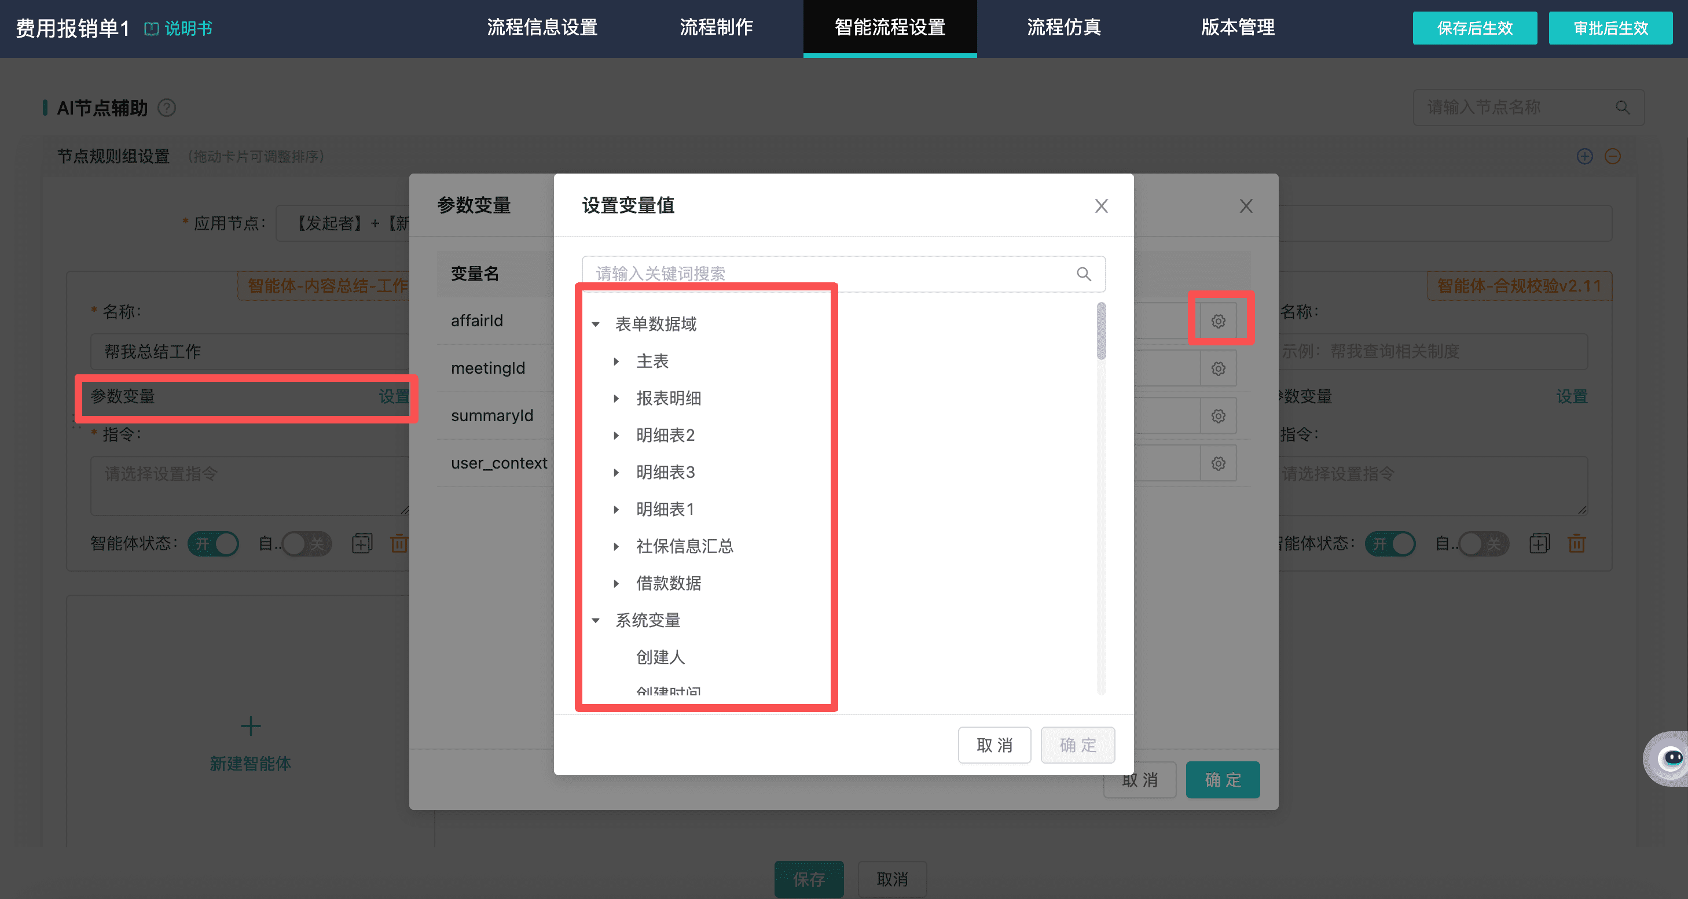The width and height of the screenshot is (1688, 899).
Task: Click the variable tree scrollbar thumb
Action: pyautogui.click(x=1102, y=331)
